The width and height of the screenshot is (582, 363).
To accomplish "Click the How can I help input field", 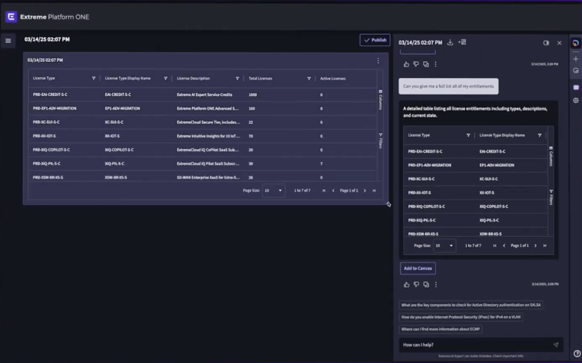I will point(477,345).
